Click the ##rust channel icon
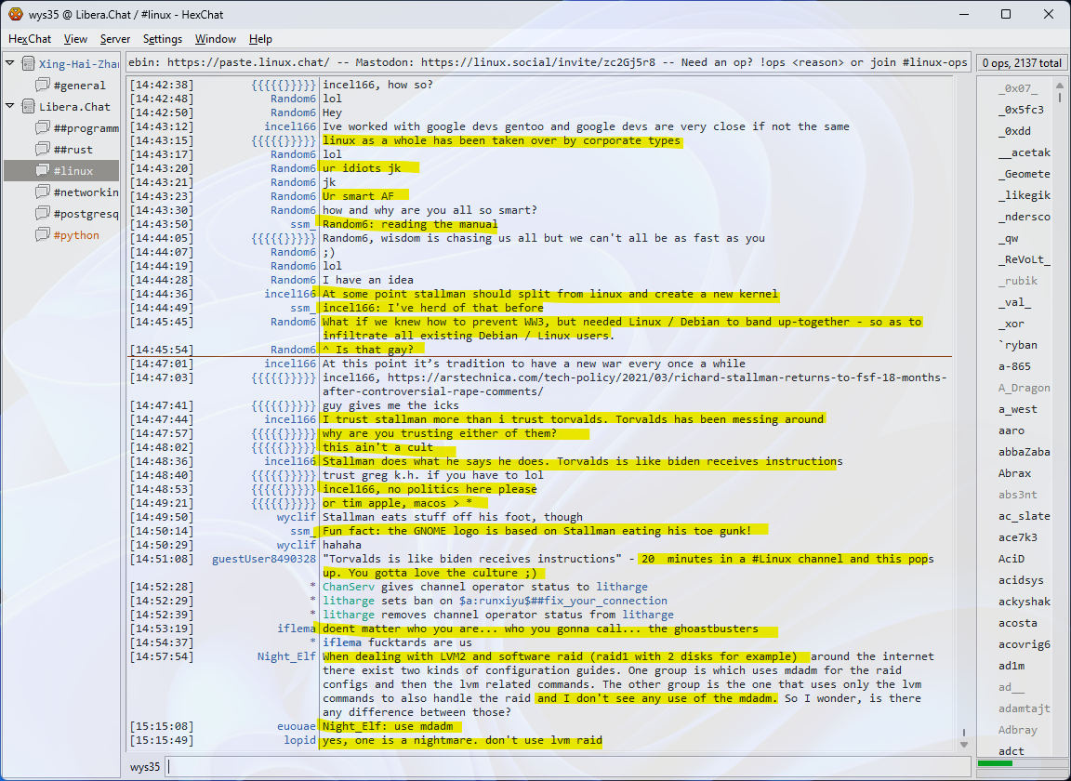The width and height of the screenshot is (1071, 781). tap(43, 150)
